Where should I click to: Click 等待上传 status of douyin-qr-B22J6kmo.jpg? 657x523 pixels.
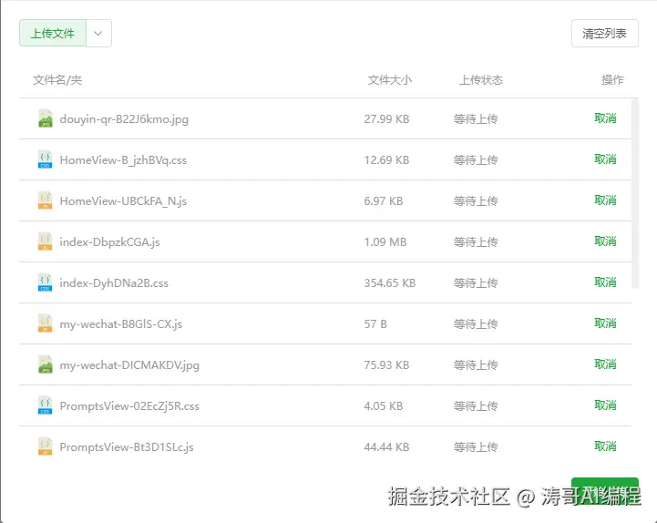pyautogui.click(x=476, y=119)
